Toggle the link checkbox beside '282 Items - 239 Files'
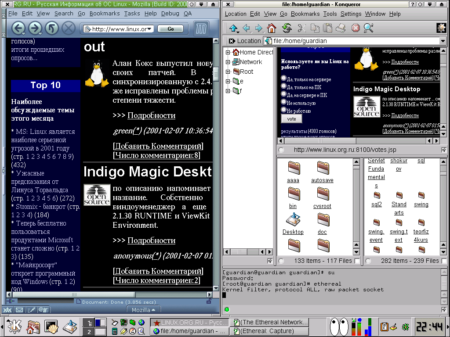 (x=444, y=261)
